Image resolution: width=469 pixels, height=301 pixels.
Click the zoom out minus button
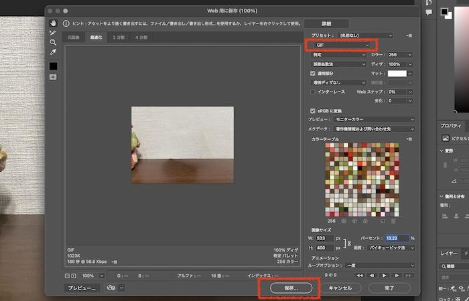coord(67,276)
